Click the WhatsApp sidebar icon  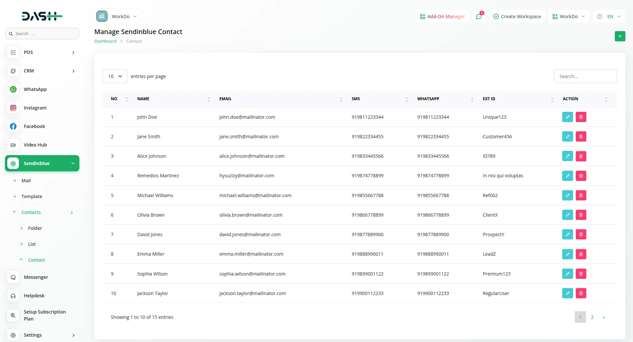13,89
